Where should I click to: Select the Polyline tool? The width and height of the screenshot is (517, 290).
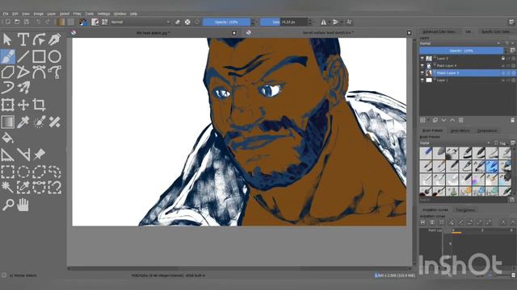pyautogui.click(x=23, y=72)
